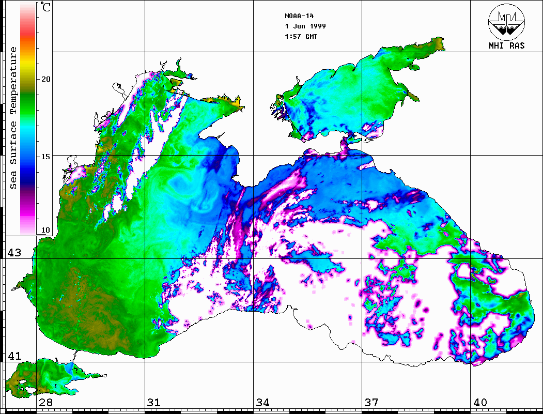543x414 pixels.
Task: Click the 'MHI RAS' label text
Action: (507, 45)
